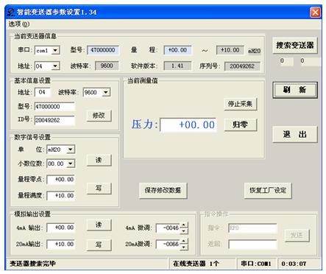Click 保存修改数据 button
Screen dimensions: 326x274
[163, 190]
